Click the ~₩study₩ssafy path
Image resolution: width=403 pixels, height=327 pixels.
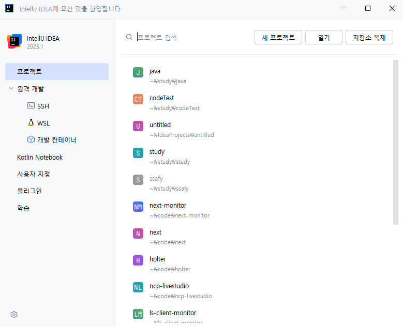(x=169, y=189)
